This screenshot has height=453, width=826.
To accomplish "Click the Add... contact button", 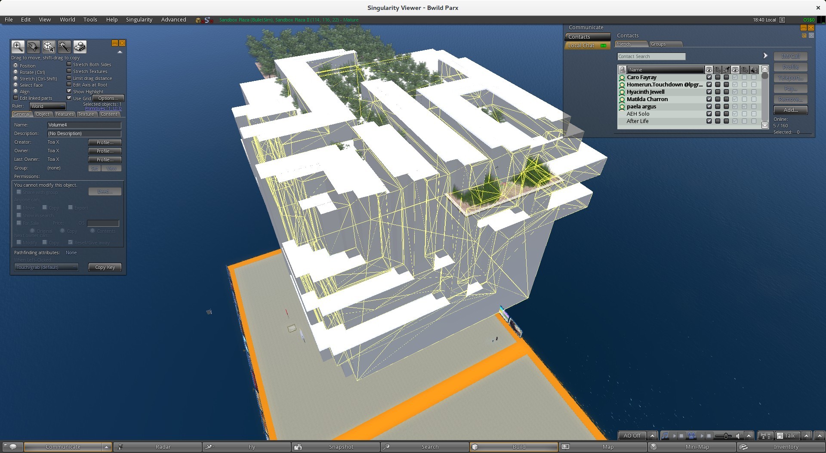I will click(791, 110).
